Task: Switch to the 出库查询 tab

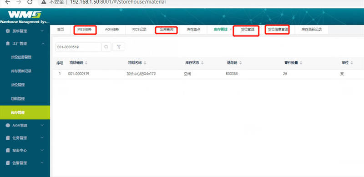Action: click(x=167, y=30)
